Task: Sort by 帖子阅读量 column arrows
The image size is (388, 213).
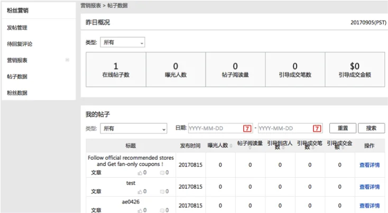Action: click(250, 148)
